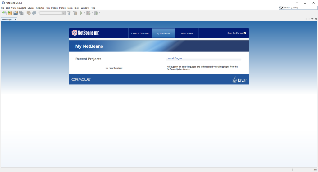Close the Start Page tab
Image resolution: width=318 pixels, height=172 pixels.
coord(16,20)
